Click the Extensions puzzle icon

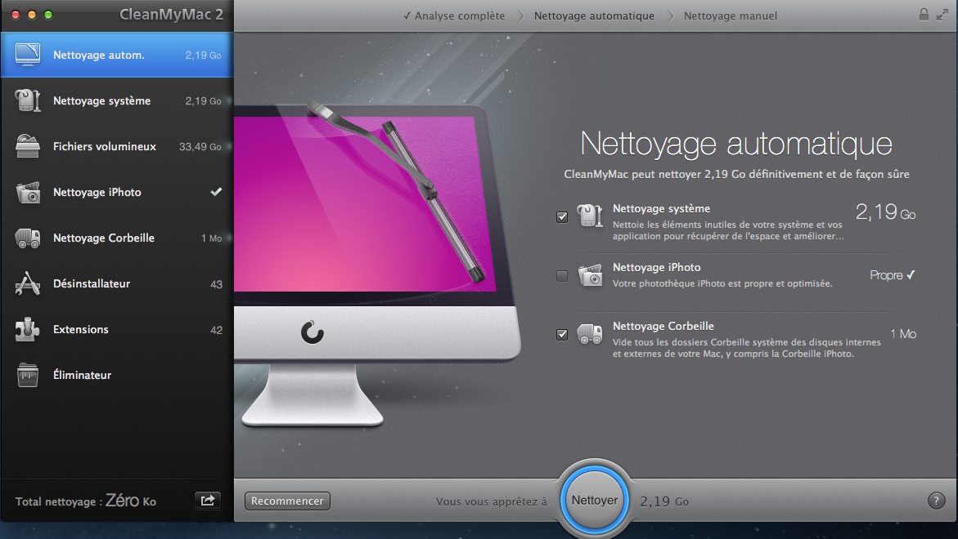(28, 329)
